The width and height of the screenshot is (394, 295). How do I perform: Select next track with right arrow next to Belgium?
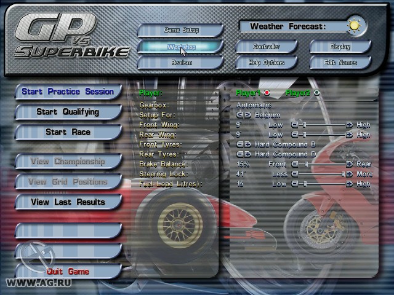[247, 115]
